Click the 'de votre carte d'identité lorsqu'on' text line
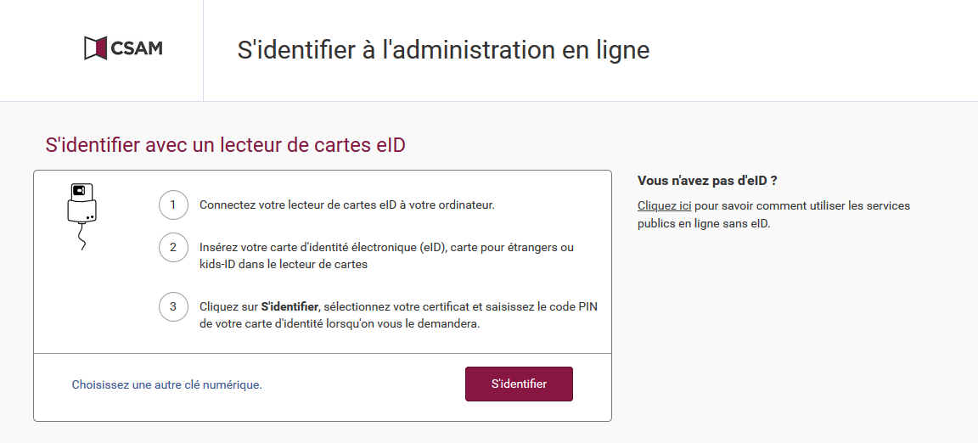The width and height of the screenshot is (978, 443). click(x=340, y=324)
